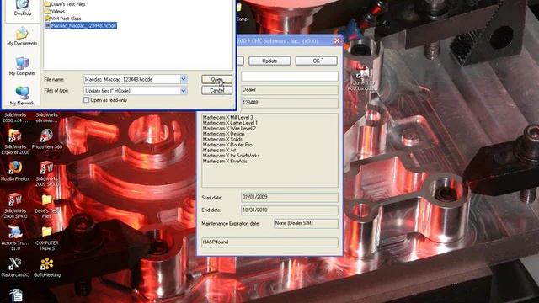539x303 pixels.
Task: Launch GoToMeeting desktop icon
Action: (47, 268)
